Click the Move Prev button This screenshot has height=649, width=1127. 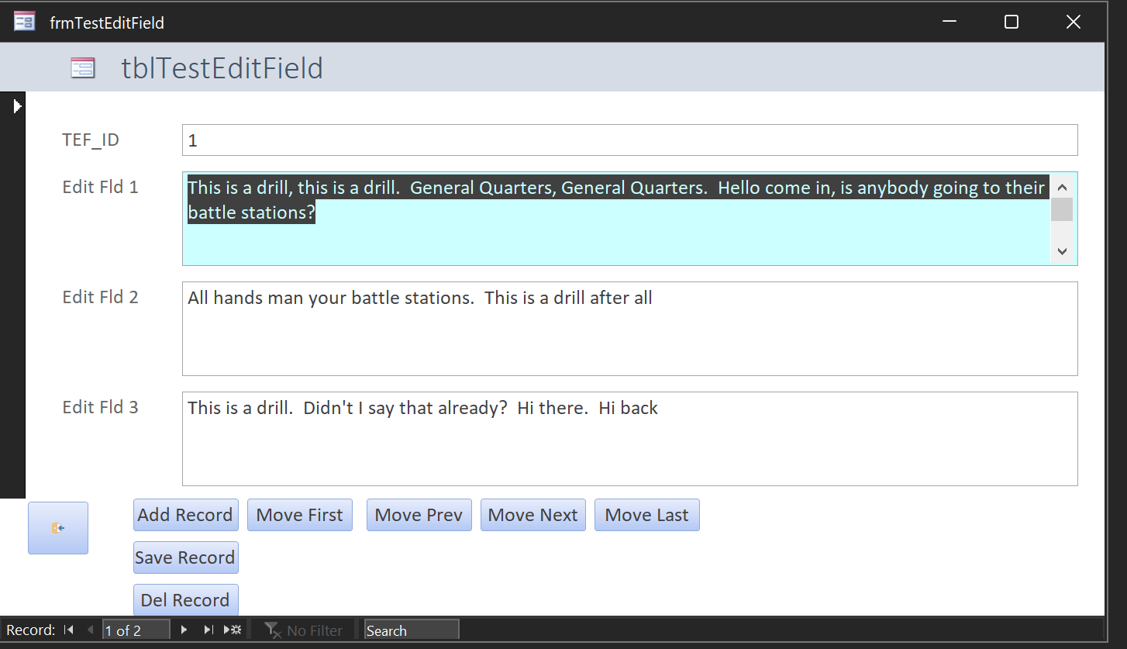[x=419, y=515]
